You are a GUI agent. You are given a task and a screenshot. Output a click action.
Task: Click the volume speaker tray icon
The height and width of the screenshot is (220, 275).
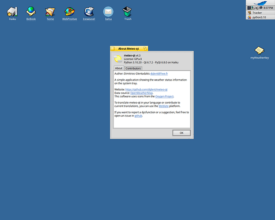coord(257,8)
